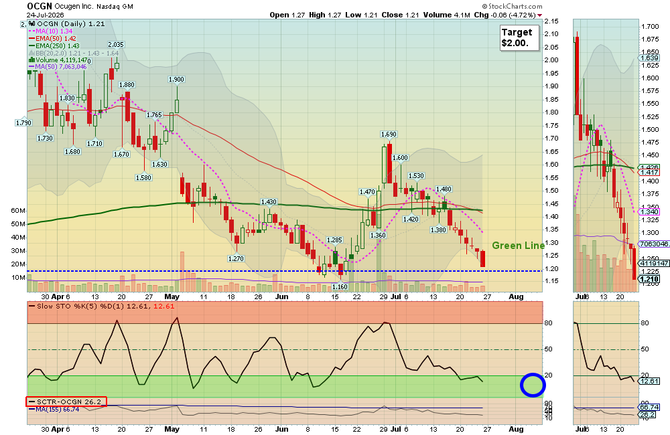Click the 26.2 SCTR tag in the zoom panel
The width and height of the screenshot is (670, 435).
648,414
